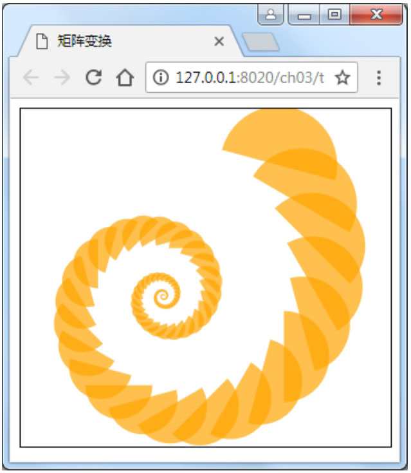Close the 矩阵变换 tab
This screenshot has width=411, height=473.
pyautogui.click(x=219, y=41)
